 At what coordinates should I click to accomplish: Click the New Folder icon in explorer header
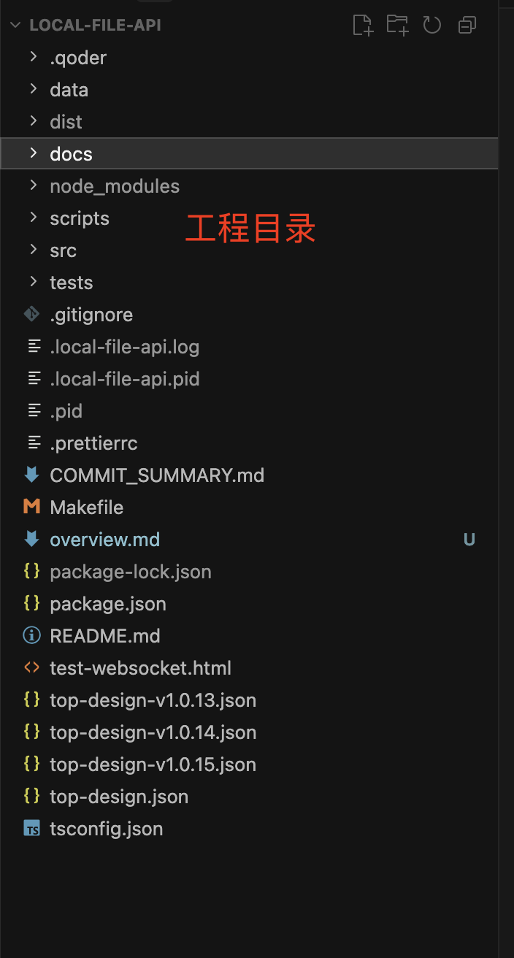[x=398, y=26]
